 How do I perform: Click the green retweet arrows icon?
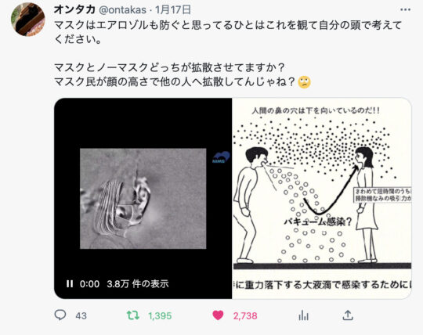click(133, 315)
